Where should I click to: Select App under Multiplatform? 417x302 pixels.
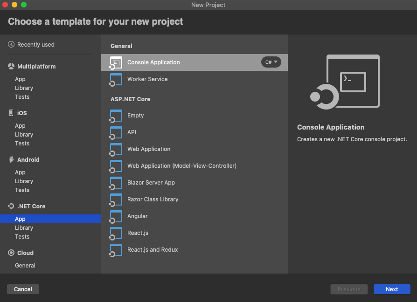tap(20, 79)
